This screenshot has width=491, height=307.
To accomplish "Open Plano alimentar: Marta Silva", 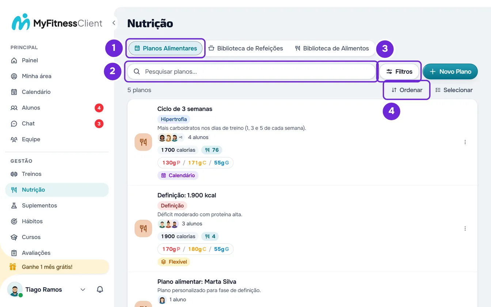I will tap(197, 282).
